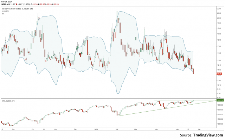225x139 pixels.
Task: Click the Feb time axis label
Action: tap(117, 129)
